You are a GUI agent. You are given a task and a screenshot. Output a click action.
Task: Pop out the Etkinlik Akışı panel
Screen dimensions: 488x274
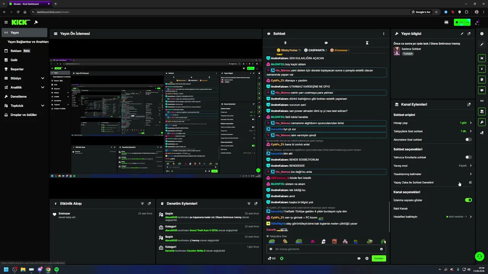click(x=149, y=204)
